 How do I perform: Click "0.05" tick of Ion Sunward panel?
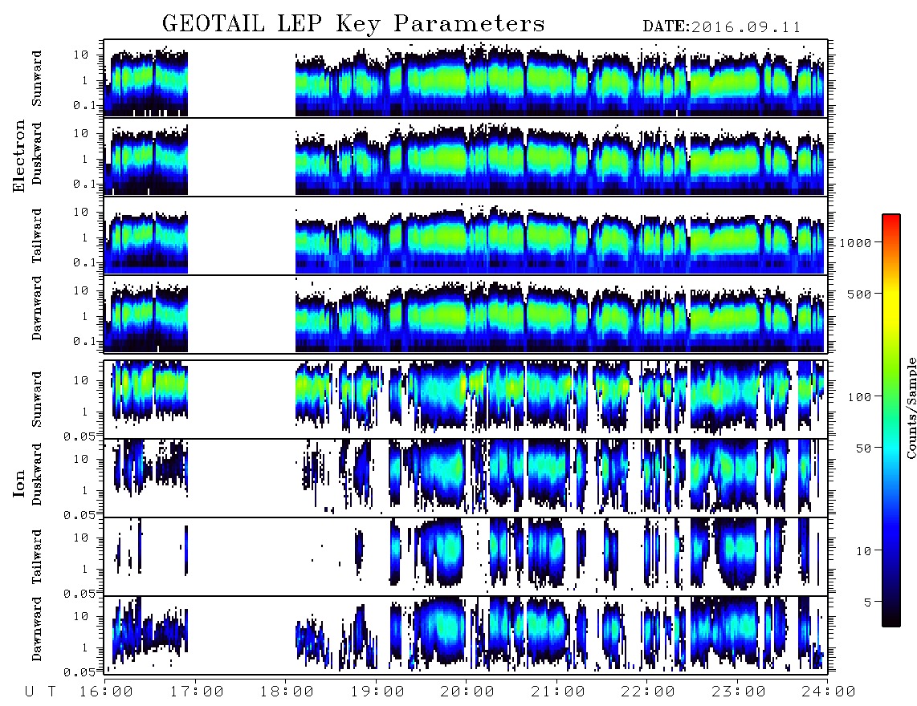(x=79, y=436)
